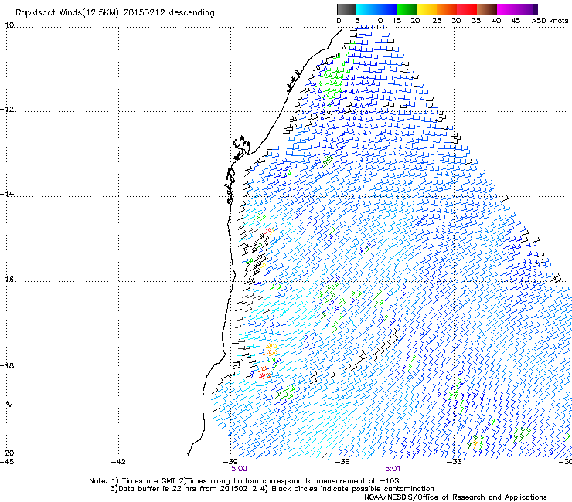The width and height of the screenshot is (572, 502).
Task: Click the 'NOAA/NESDIS/Office of Research and Applications' credit
Action: tap(455, 497)
